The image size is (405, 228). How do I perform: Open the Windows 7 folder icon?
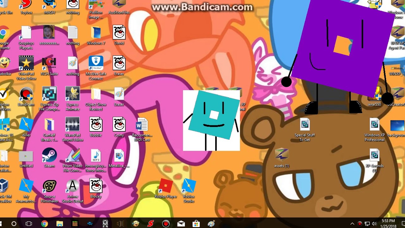pos(96,35)
